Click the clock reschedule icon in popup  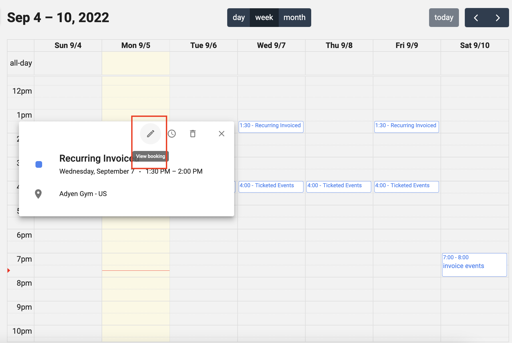point(172,134)
